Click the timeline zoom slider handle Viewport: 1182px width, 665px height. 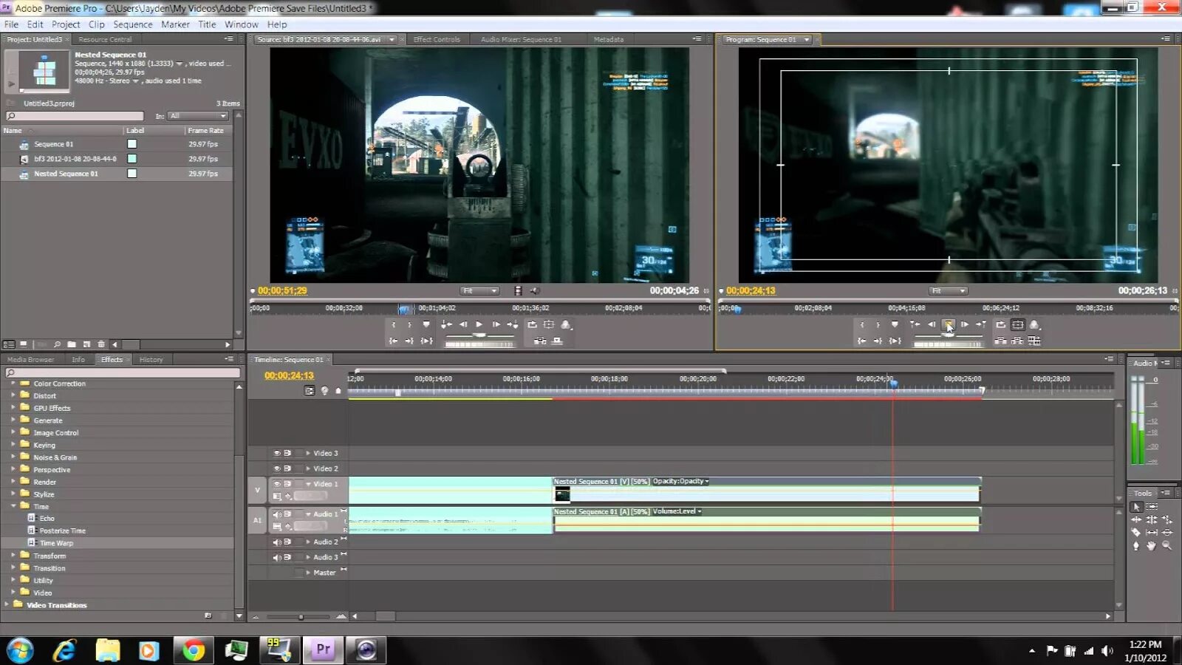pos(301,616)
